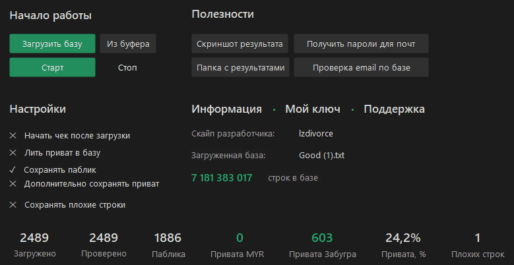Click the Скайп разработчика label

click(233, 134)
